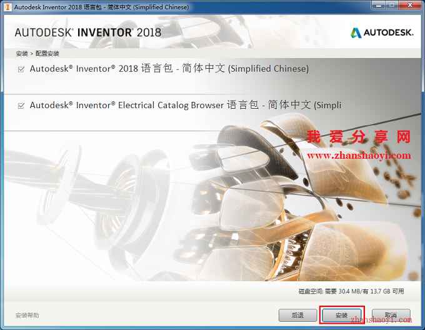This screenshot has width=425, height=330.
Task: Click the window title bar text
Action: pyautogui.click(x=101, y=7)
